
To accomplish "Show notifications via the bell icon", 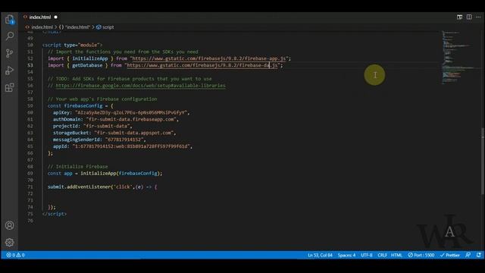I will point(479,255).
